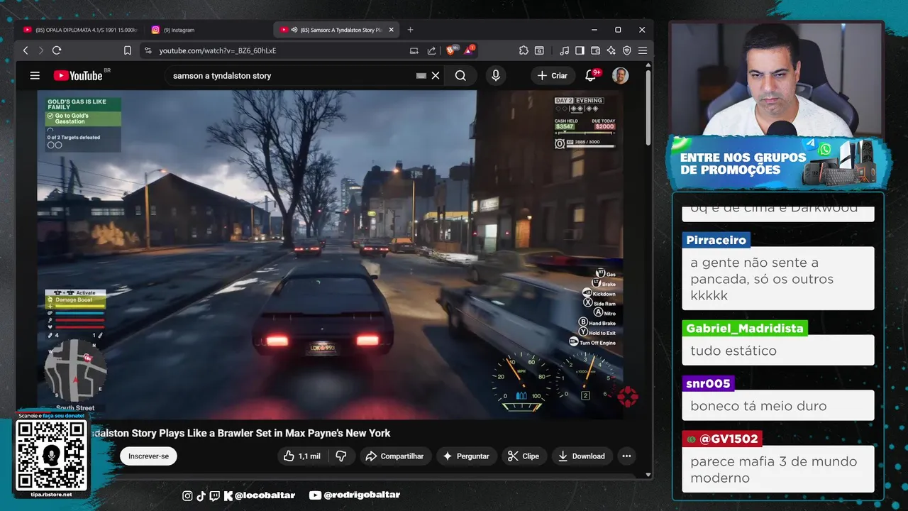This screenshot has height=511, width=908.
Task: Open a new browser tab
Action: click(410, 30)
